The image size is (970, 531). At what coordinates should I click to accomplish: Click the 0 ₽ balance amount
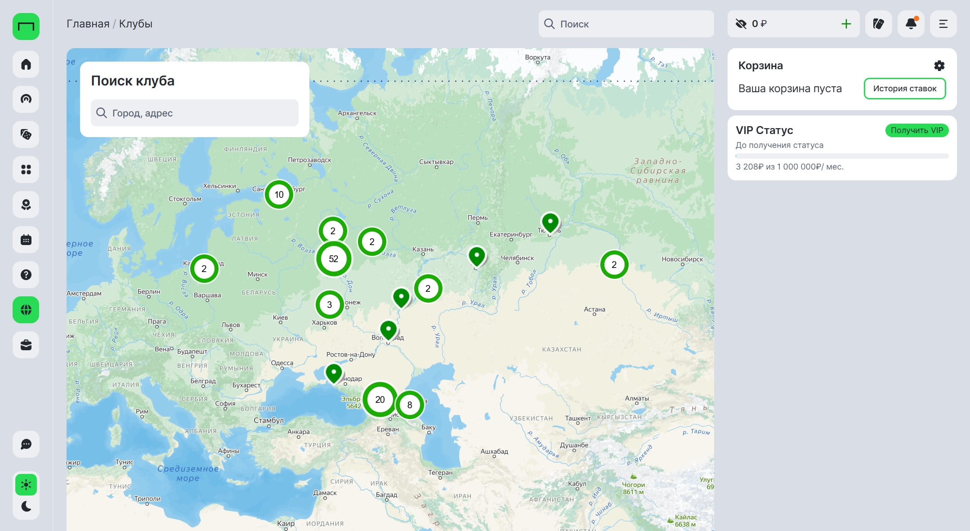point(760,24)
